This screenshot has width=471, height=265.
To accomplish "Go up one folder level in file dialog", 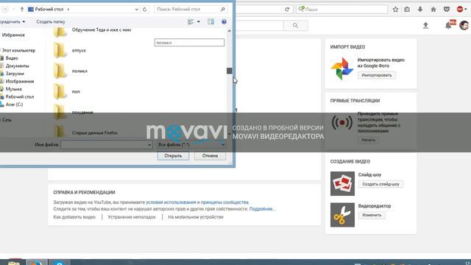I will click(21, 10).
